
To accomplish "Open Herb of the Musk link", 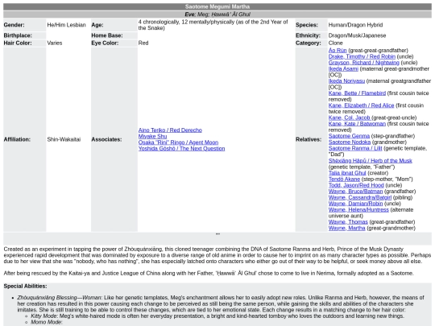I will 371,160.
